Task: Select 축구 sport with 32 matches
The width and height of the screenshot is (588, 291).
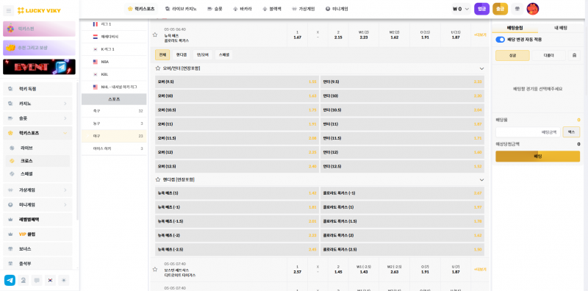Action: click(x=114, y=111)
